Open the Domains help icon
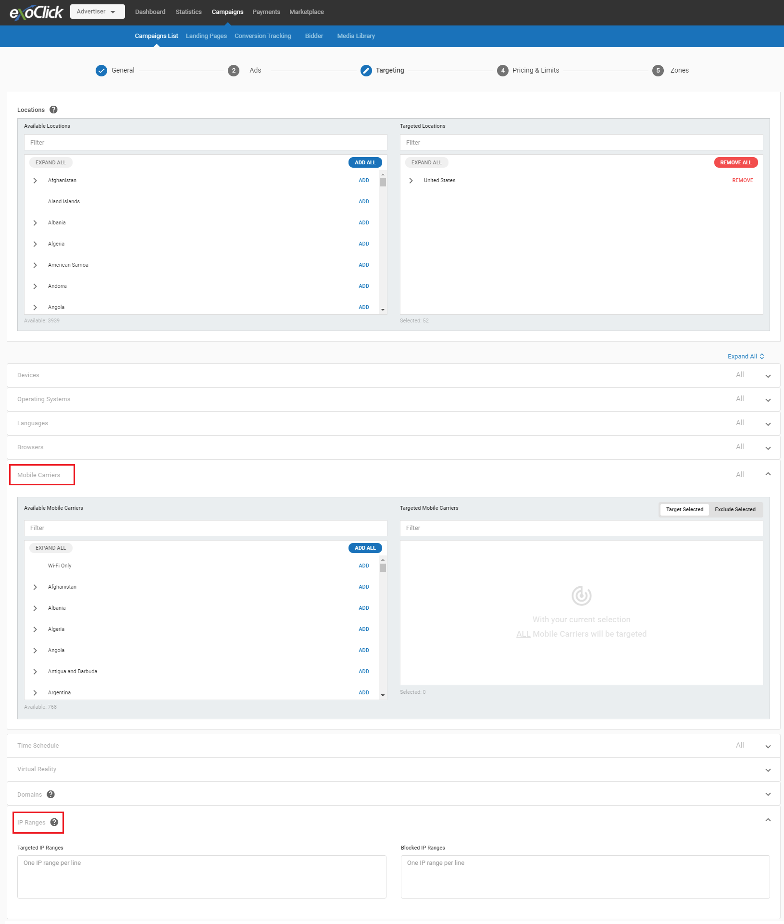Screen dimensions: 784x924 51,794
